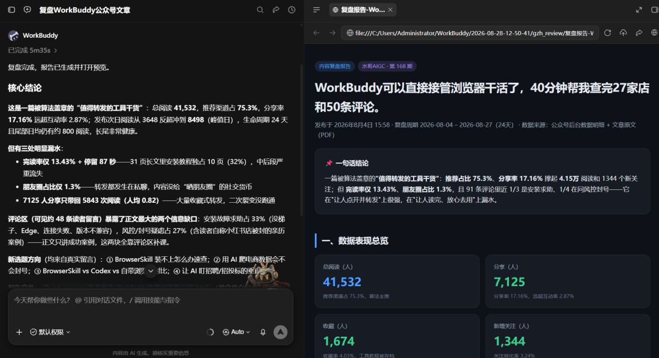Click the message input field

(151, 300)
